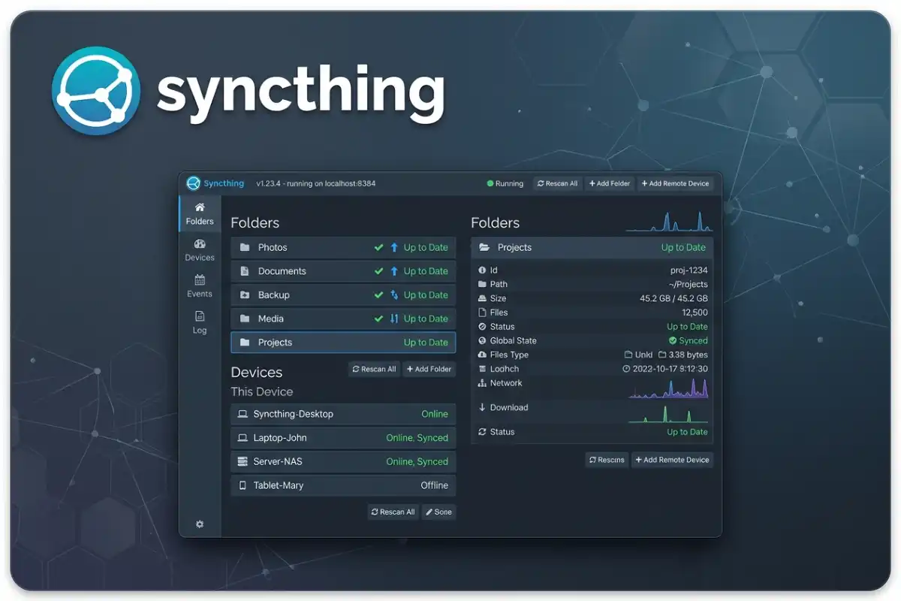Screen dimensions: 901x601
Task: Click the blue sync arrows in Backup row
Action: [394, 295]
